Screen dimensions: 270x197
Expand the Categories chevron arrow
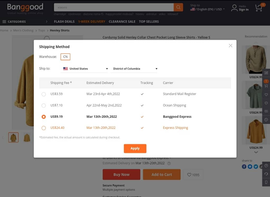click(46, 22)
